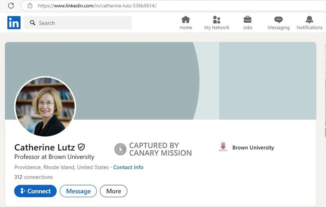Open site information icon in address bar
326x207 pixels.
click(x=30, y=6)
